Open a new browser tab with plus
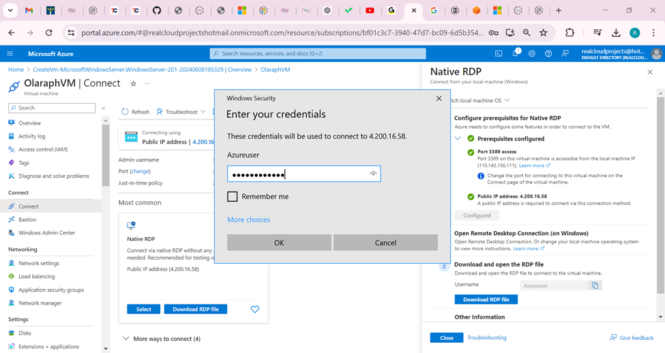This screenshot has width=665, height=353. pyautogui.click(x=559, y=11)
